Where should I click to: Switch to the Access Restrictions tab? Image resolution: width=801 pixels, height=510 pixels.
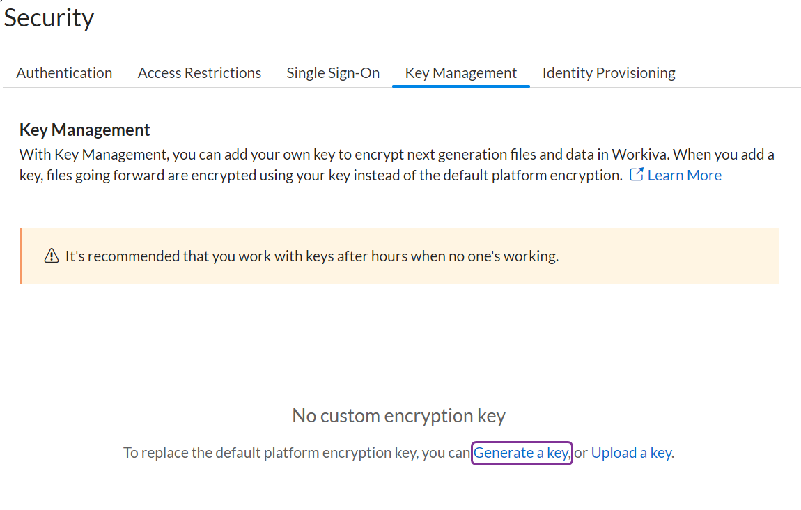pos(199,73)
